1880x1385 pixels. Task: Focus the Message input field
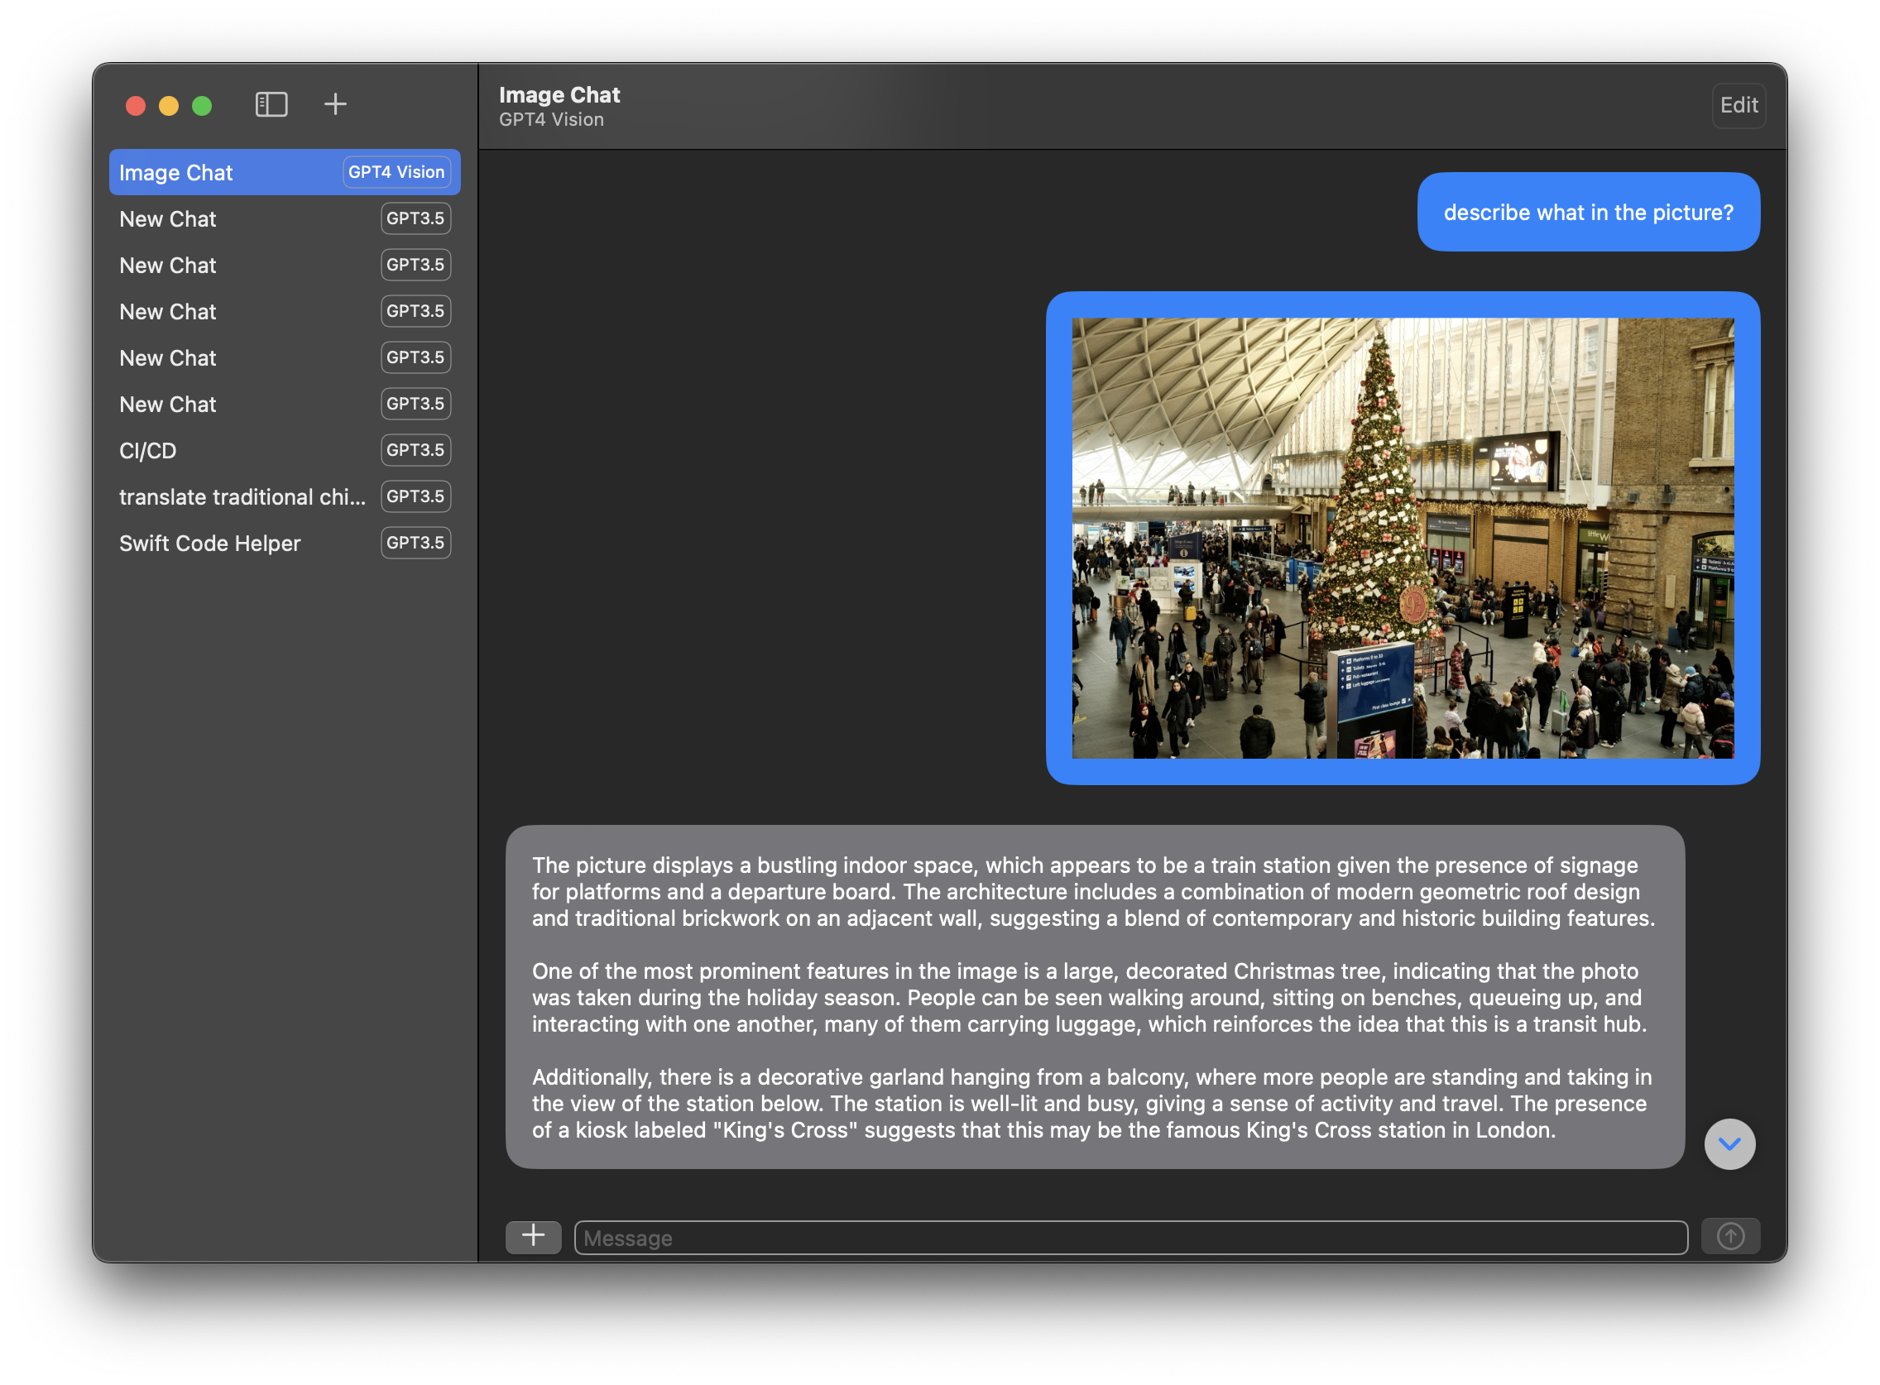[x=1130, y=1238]
